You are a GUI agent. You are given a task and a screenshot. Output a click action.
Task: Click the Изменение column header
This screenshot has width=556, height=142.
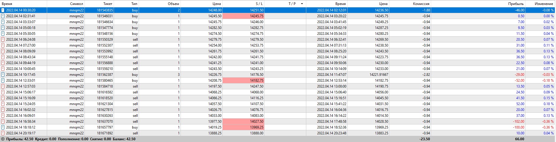(x=544, y=4)
